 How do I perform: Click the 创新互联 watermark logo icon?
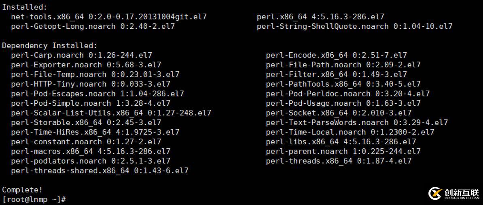coord(435,194)
